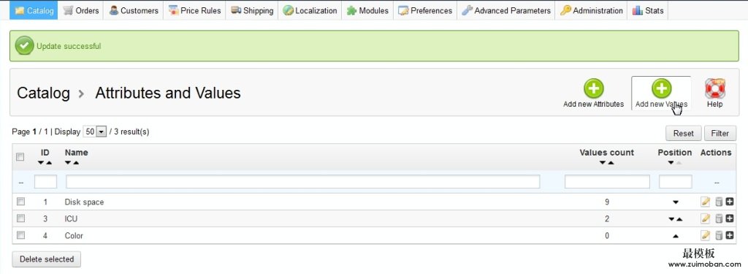Focus the Name filter input field
The width and height of the screenshot is (748, 274).
(303, 182)
